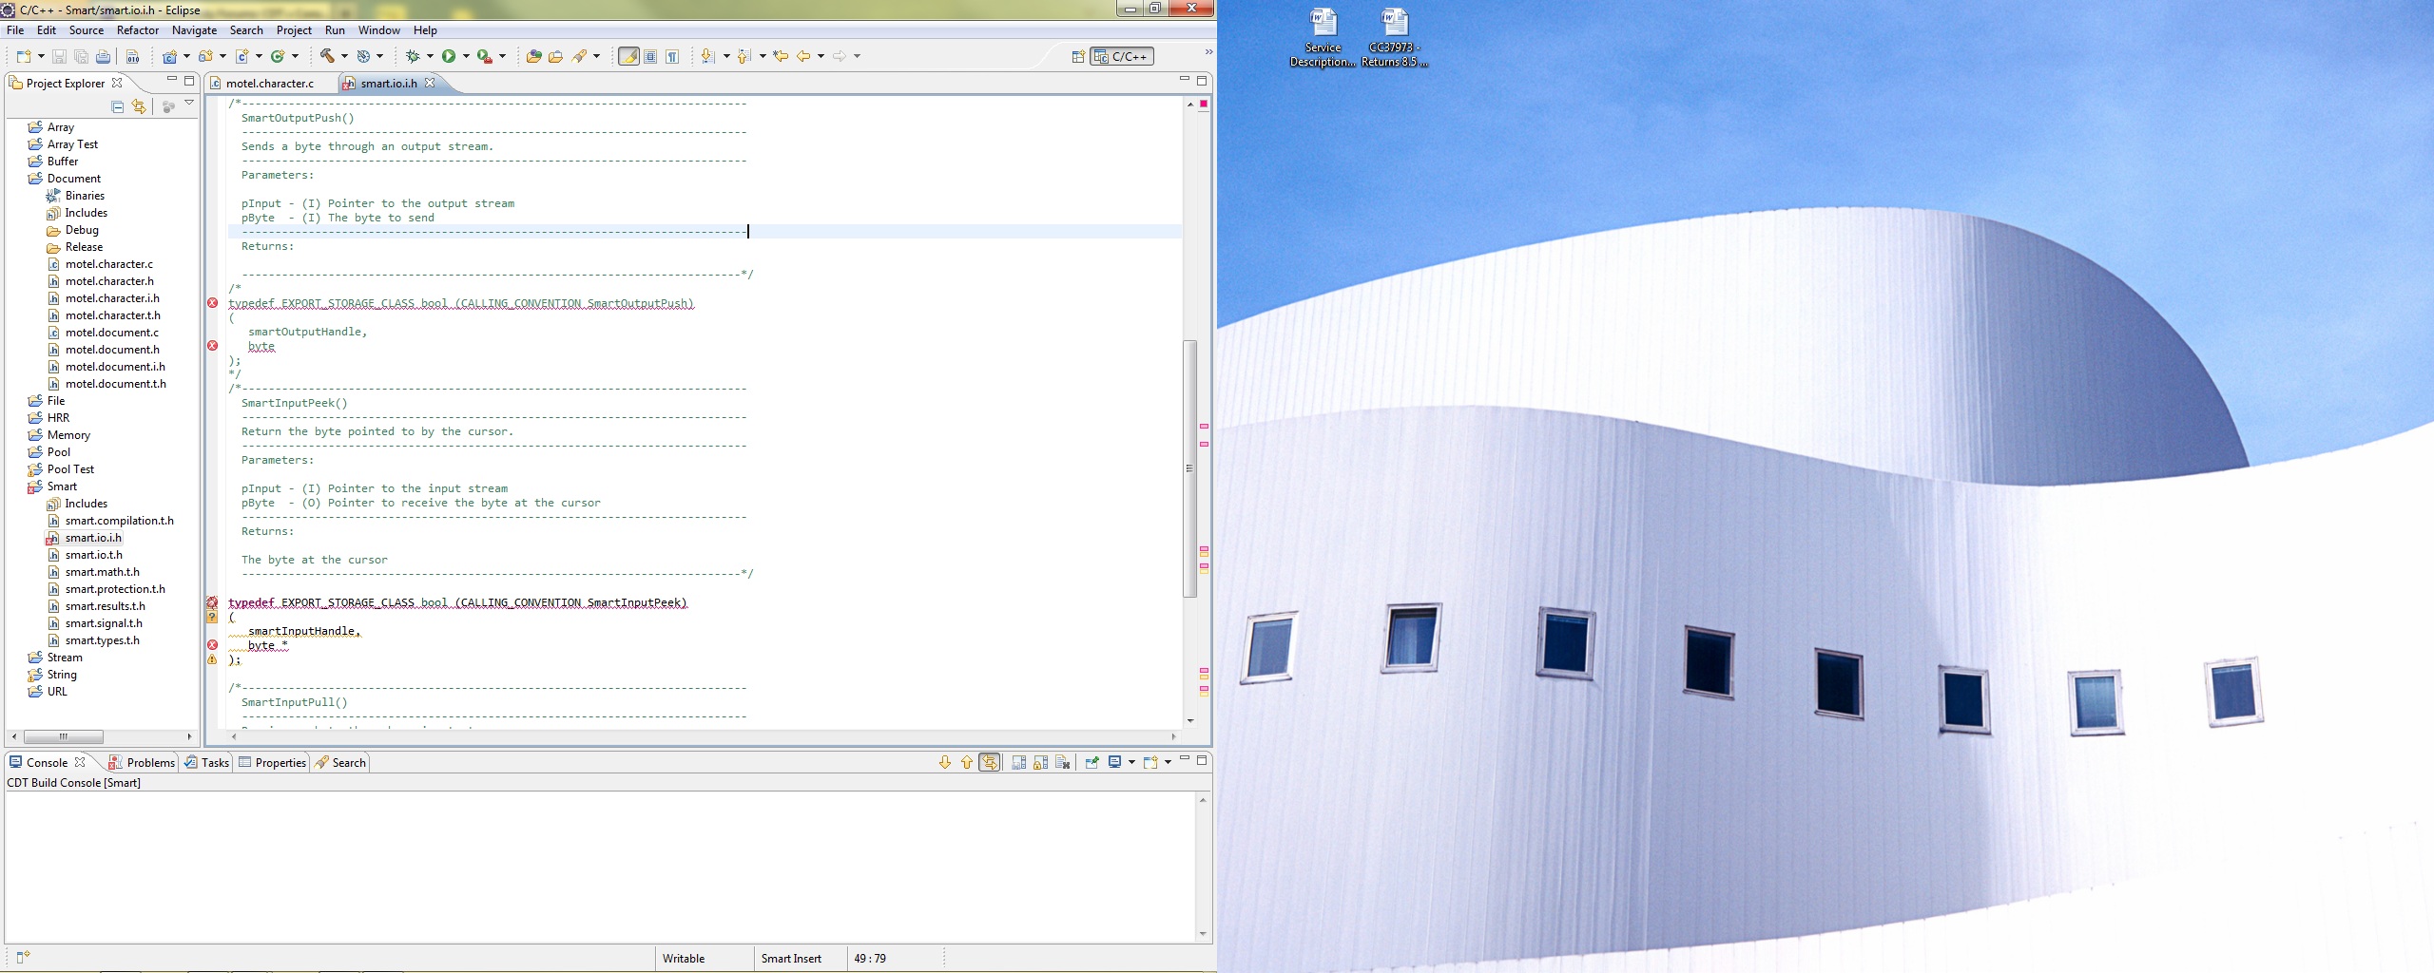Open the Open Console dropdown arrow

tap(1168, 762)
